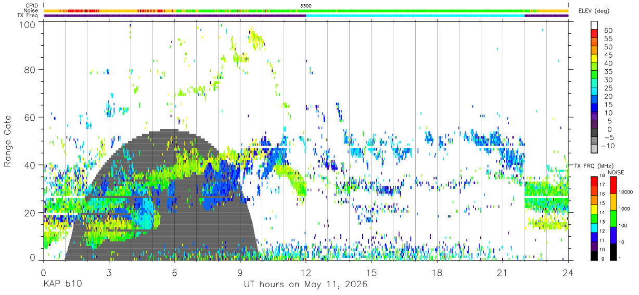Screen dimensions: 639x295
Task: Pick the lightest gray bottom cell of ELEV bar
Action: (594, 148)
